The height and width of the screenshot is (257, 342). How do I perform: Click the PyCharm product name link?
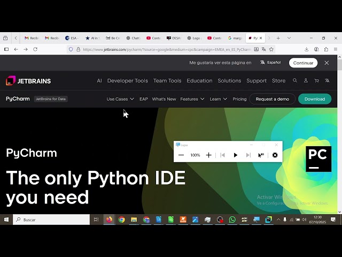click(x=18, y=99)
